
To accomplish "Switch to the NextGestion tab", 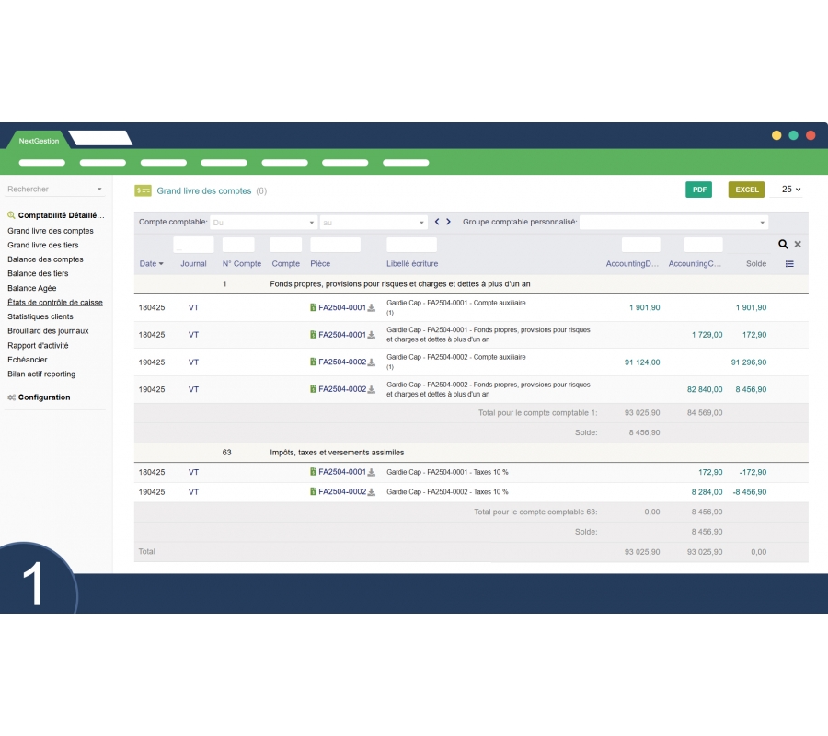I will (39, 141).
